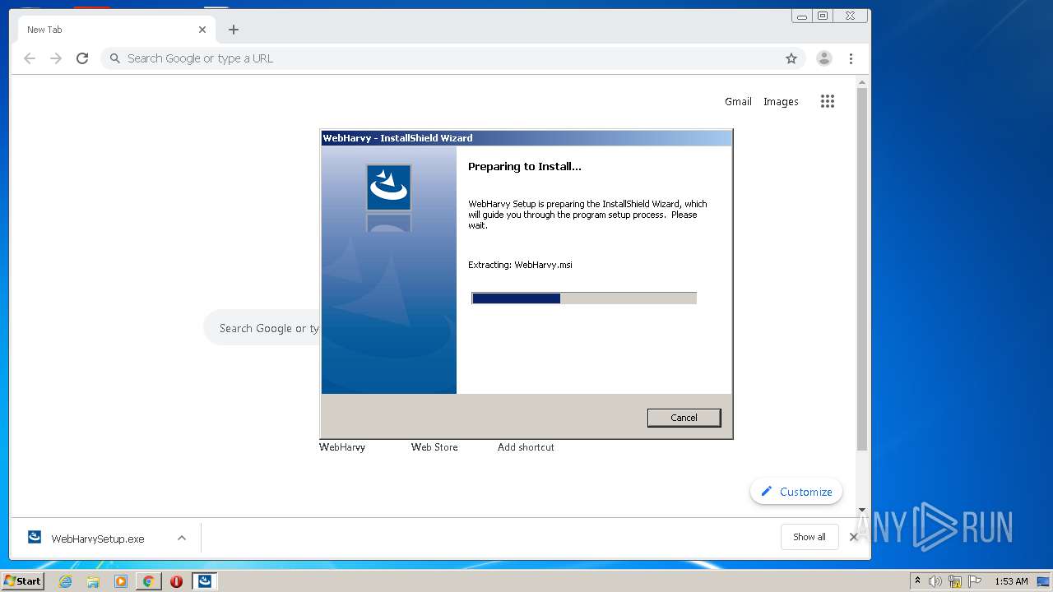Close the downloads bar
Viewport: 1053px width, 592px height.
point(854,537)
